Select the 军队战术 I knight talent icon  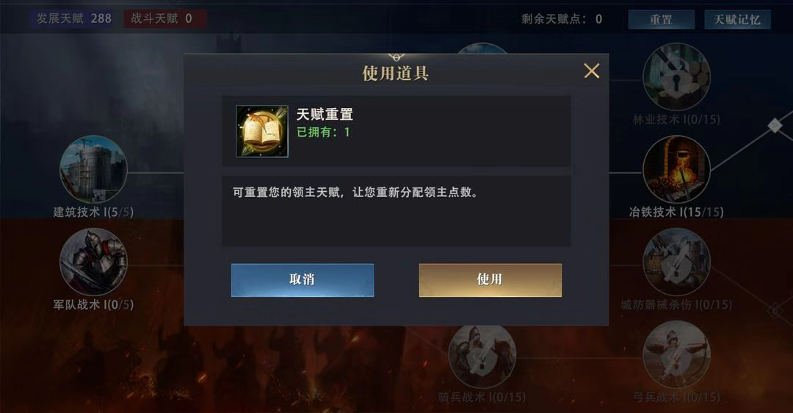tap(93, 262)
